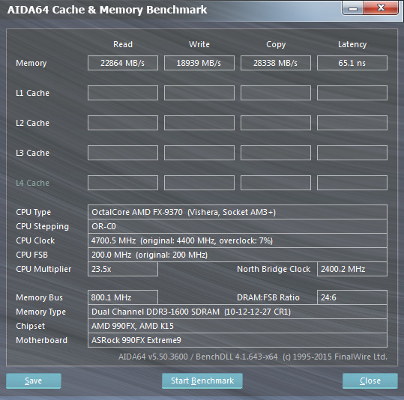404x400 pixels.
Task: Click the CPU Multiplier label
Action: [x=43, y=270]
